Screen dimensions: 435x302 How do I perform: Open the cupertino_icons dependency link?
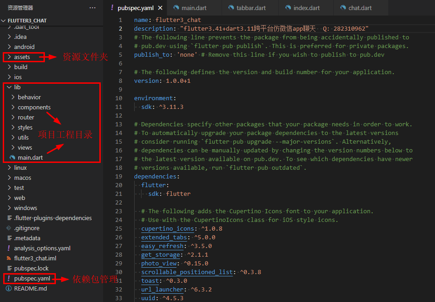click(x=168, y=228)
